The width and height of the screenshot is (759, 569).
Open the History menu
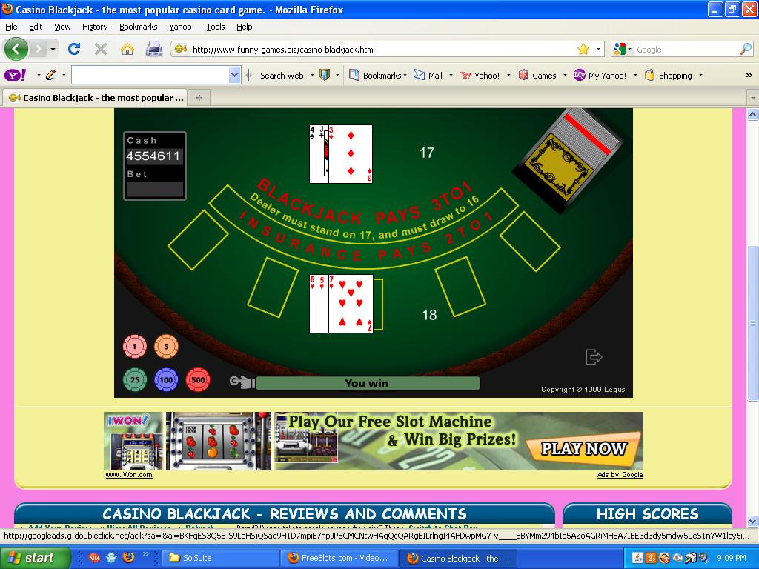tap(95, 27)
